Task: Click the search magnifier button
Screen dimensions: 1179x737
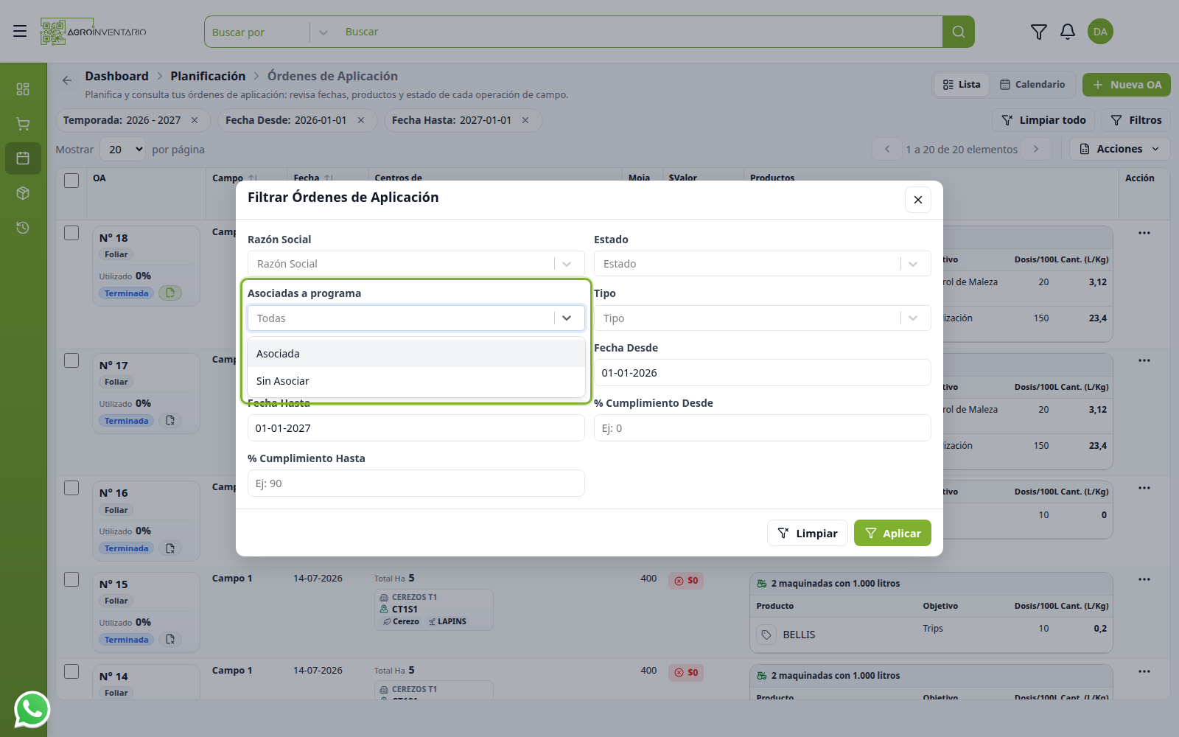Action: pyautogui.click(x=958, y=32)
